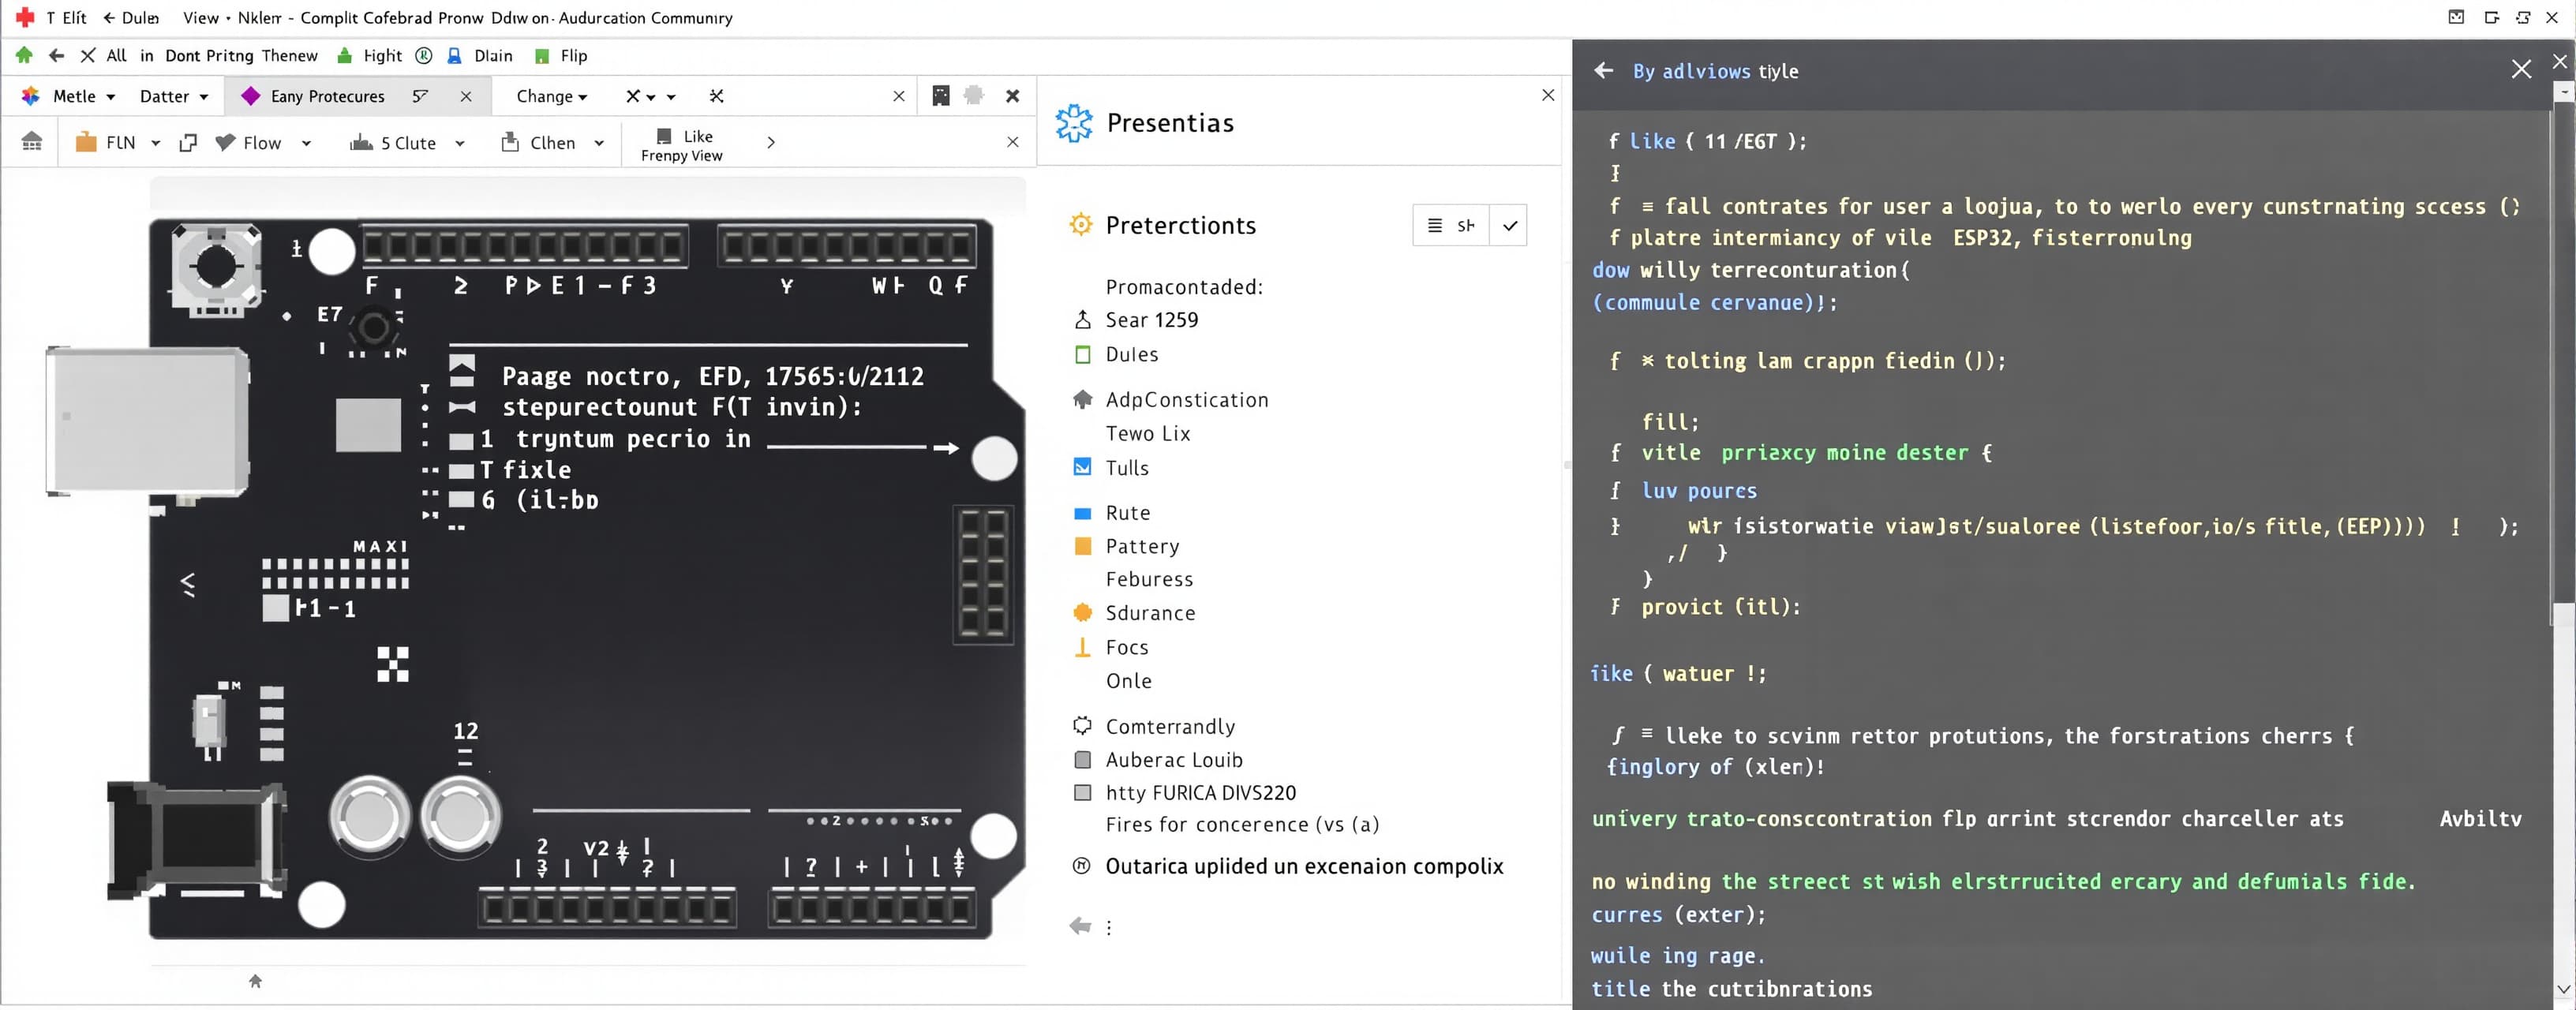Click the Sdurance orange badge icon
This screenshot has width=2576, height=1010.
pyautogui.click(x=1082, y=612)
